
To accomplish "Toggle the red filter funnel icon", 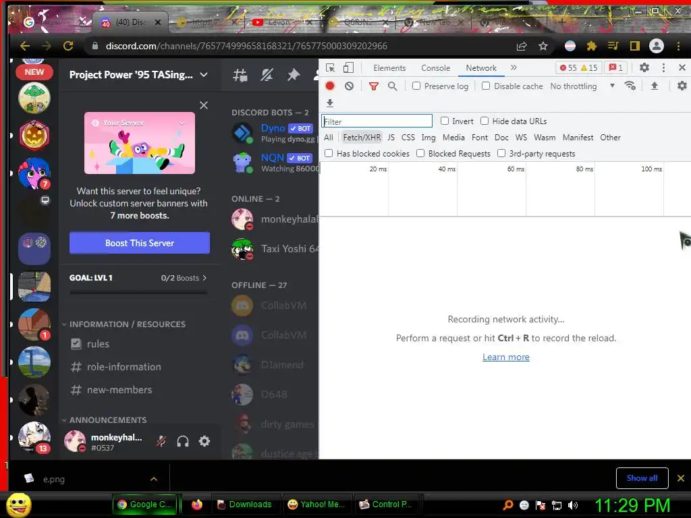I will pyautogui.click(x=374, y=86).
